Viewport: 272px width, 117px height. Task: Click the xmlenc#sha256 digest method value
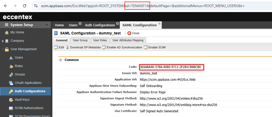tap(171, 98)
